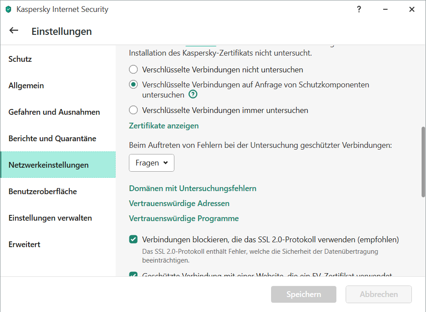This screenshot has width=426, height=312.
Task: Select 'Verschlüsselte Verbindungen nicht untersuchen' radio
Action: (133, 70)
